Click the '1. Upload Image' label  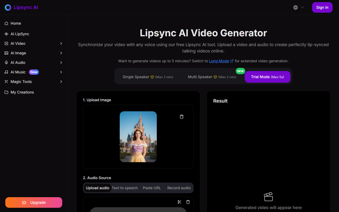tap(97, 100)
